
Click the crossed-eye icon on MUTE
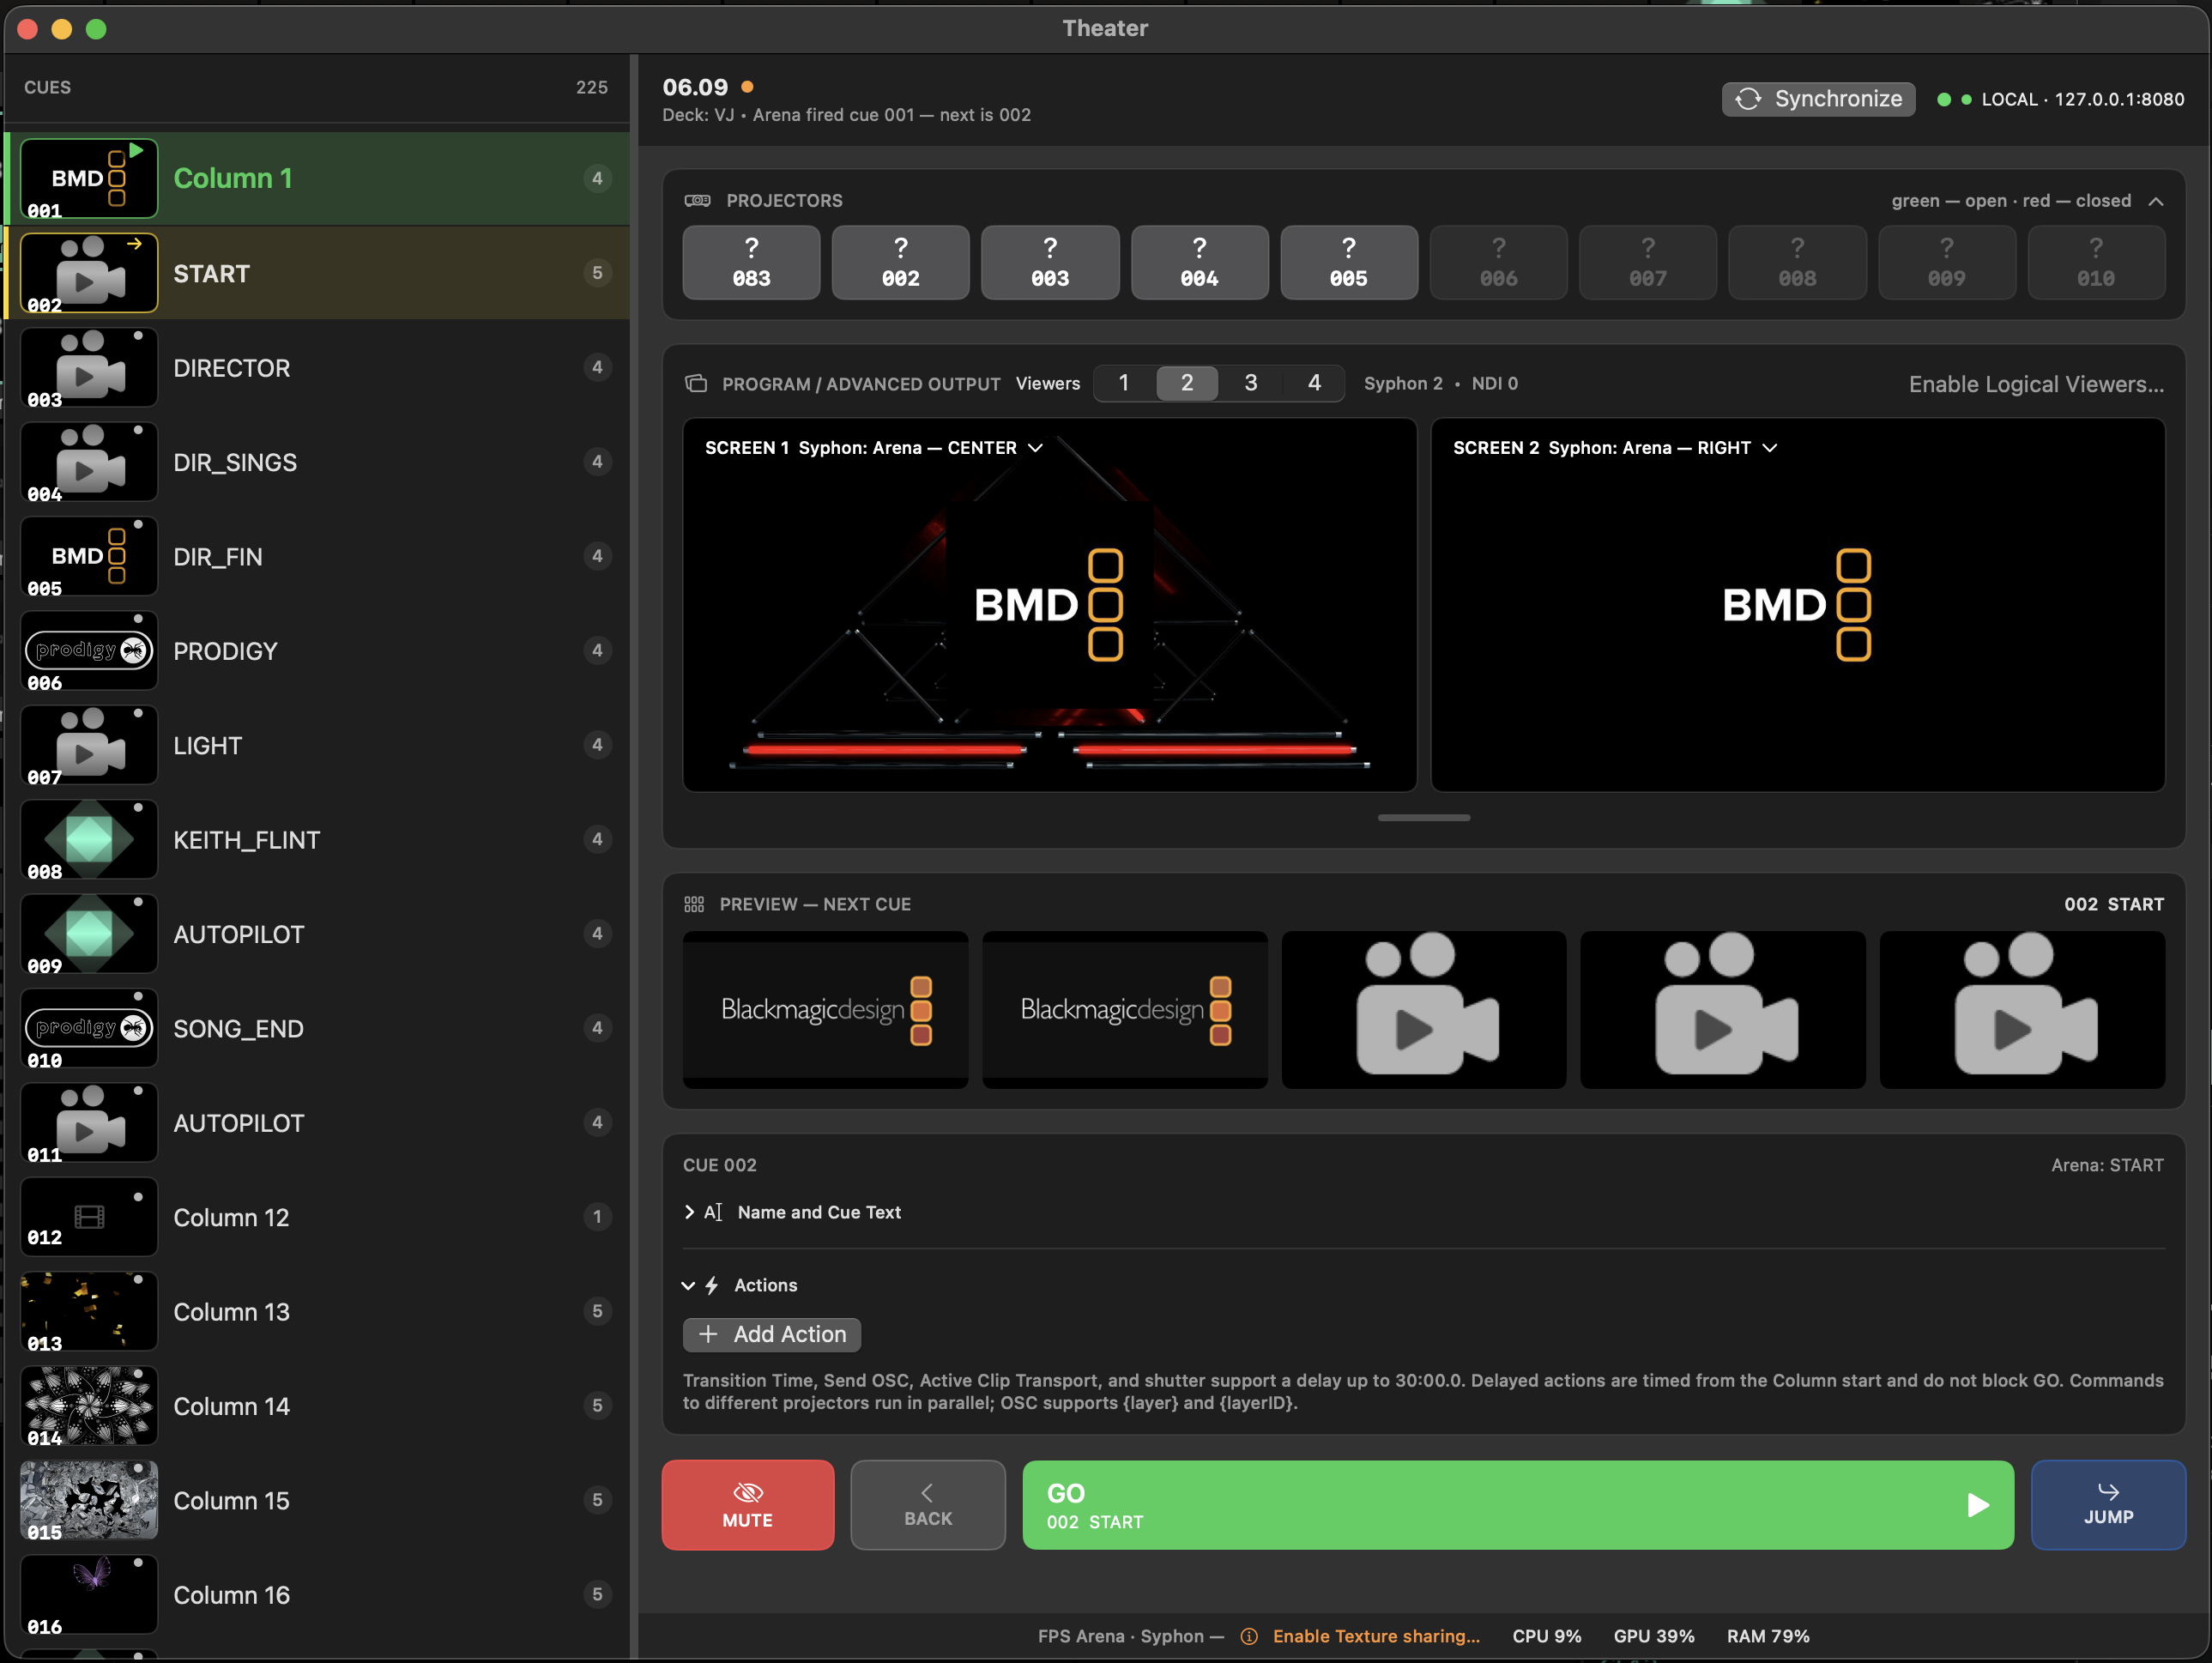point(748,1492)
